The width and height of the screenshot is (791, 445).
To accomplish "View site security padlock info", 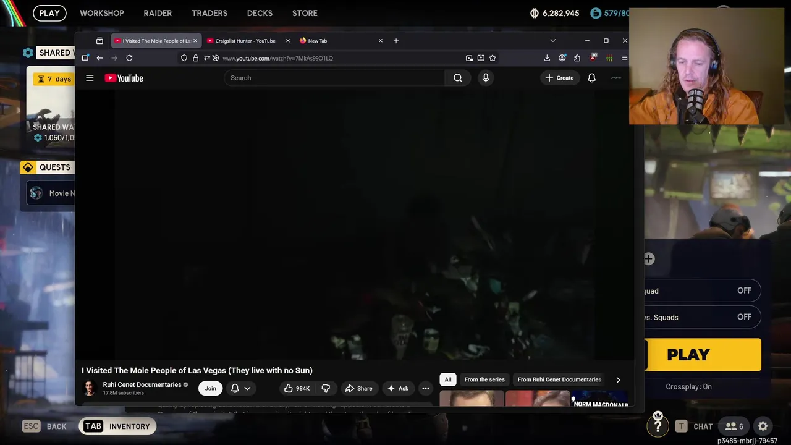I will 195,58.
